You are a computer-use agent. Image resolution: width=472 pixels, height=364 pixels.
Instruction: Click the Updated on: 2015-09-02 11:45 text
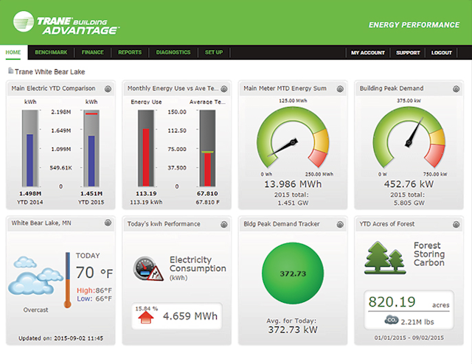60,338
